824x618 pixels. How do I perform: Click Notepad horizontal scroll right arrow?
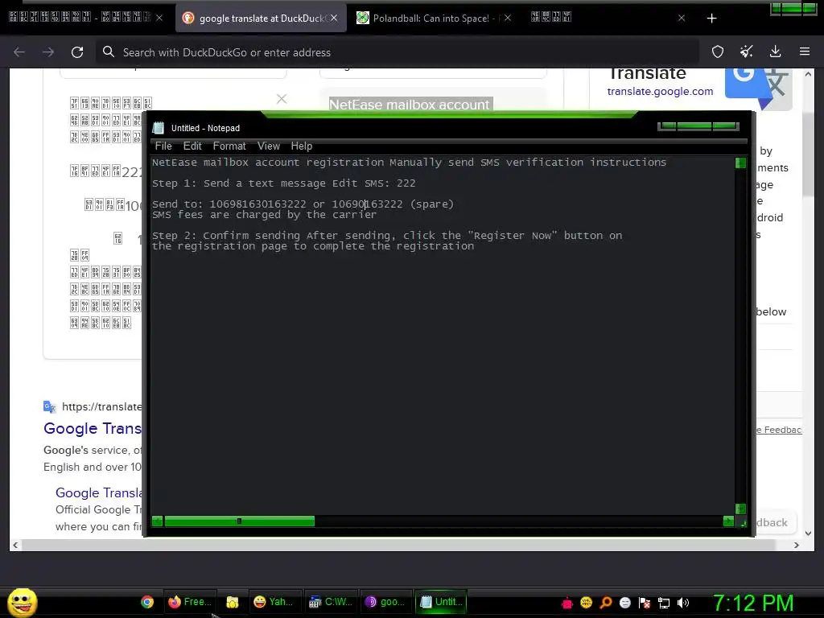coord(728,521)
